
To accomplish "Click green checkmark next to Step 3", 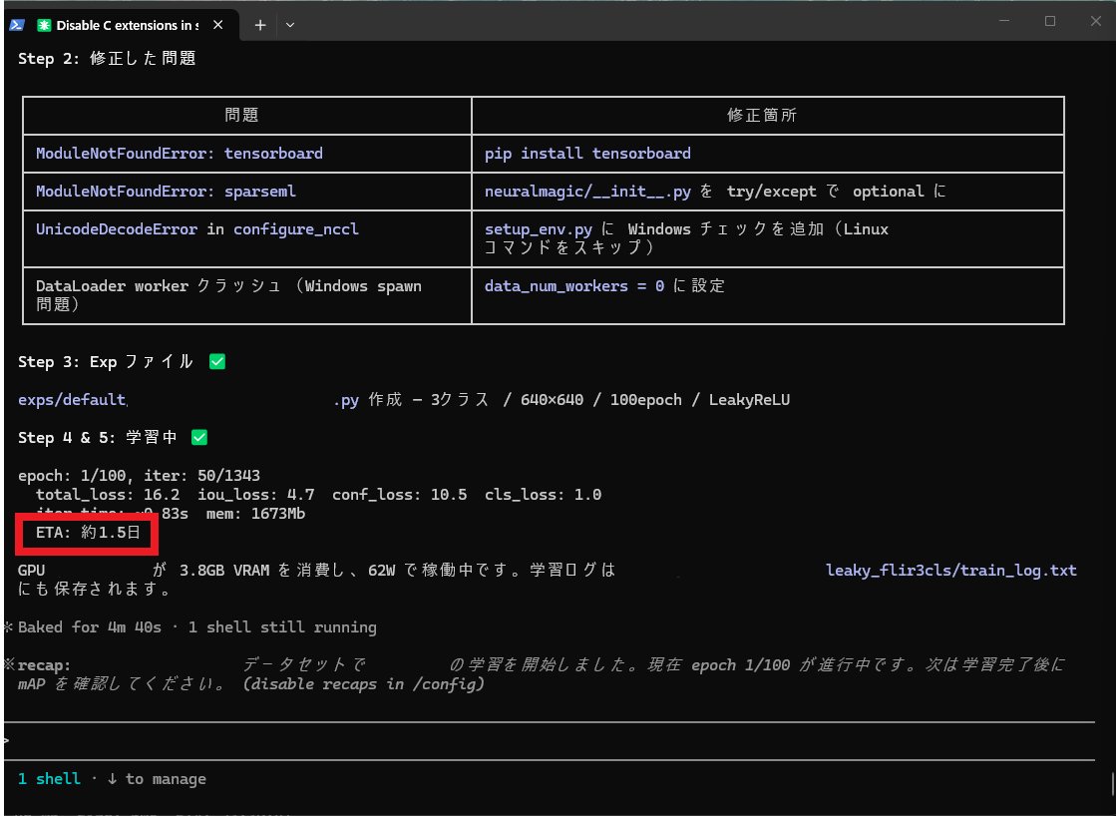I will pyautogui.click(x=217, y=362).
